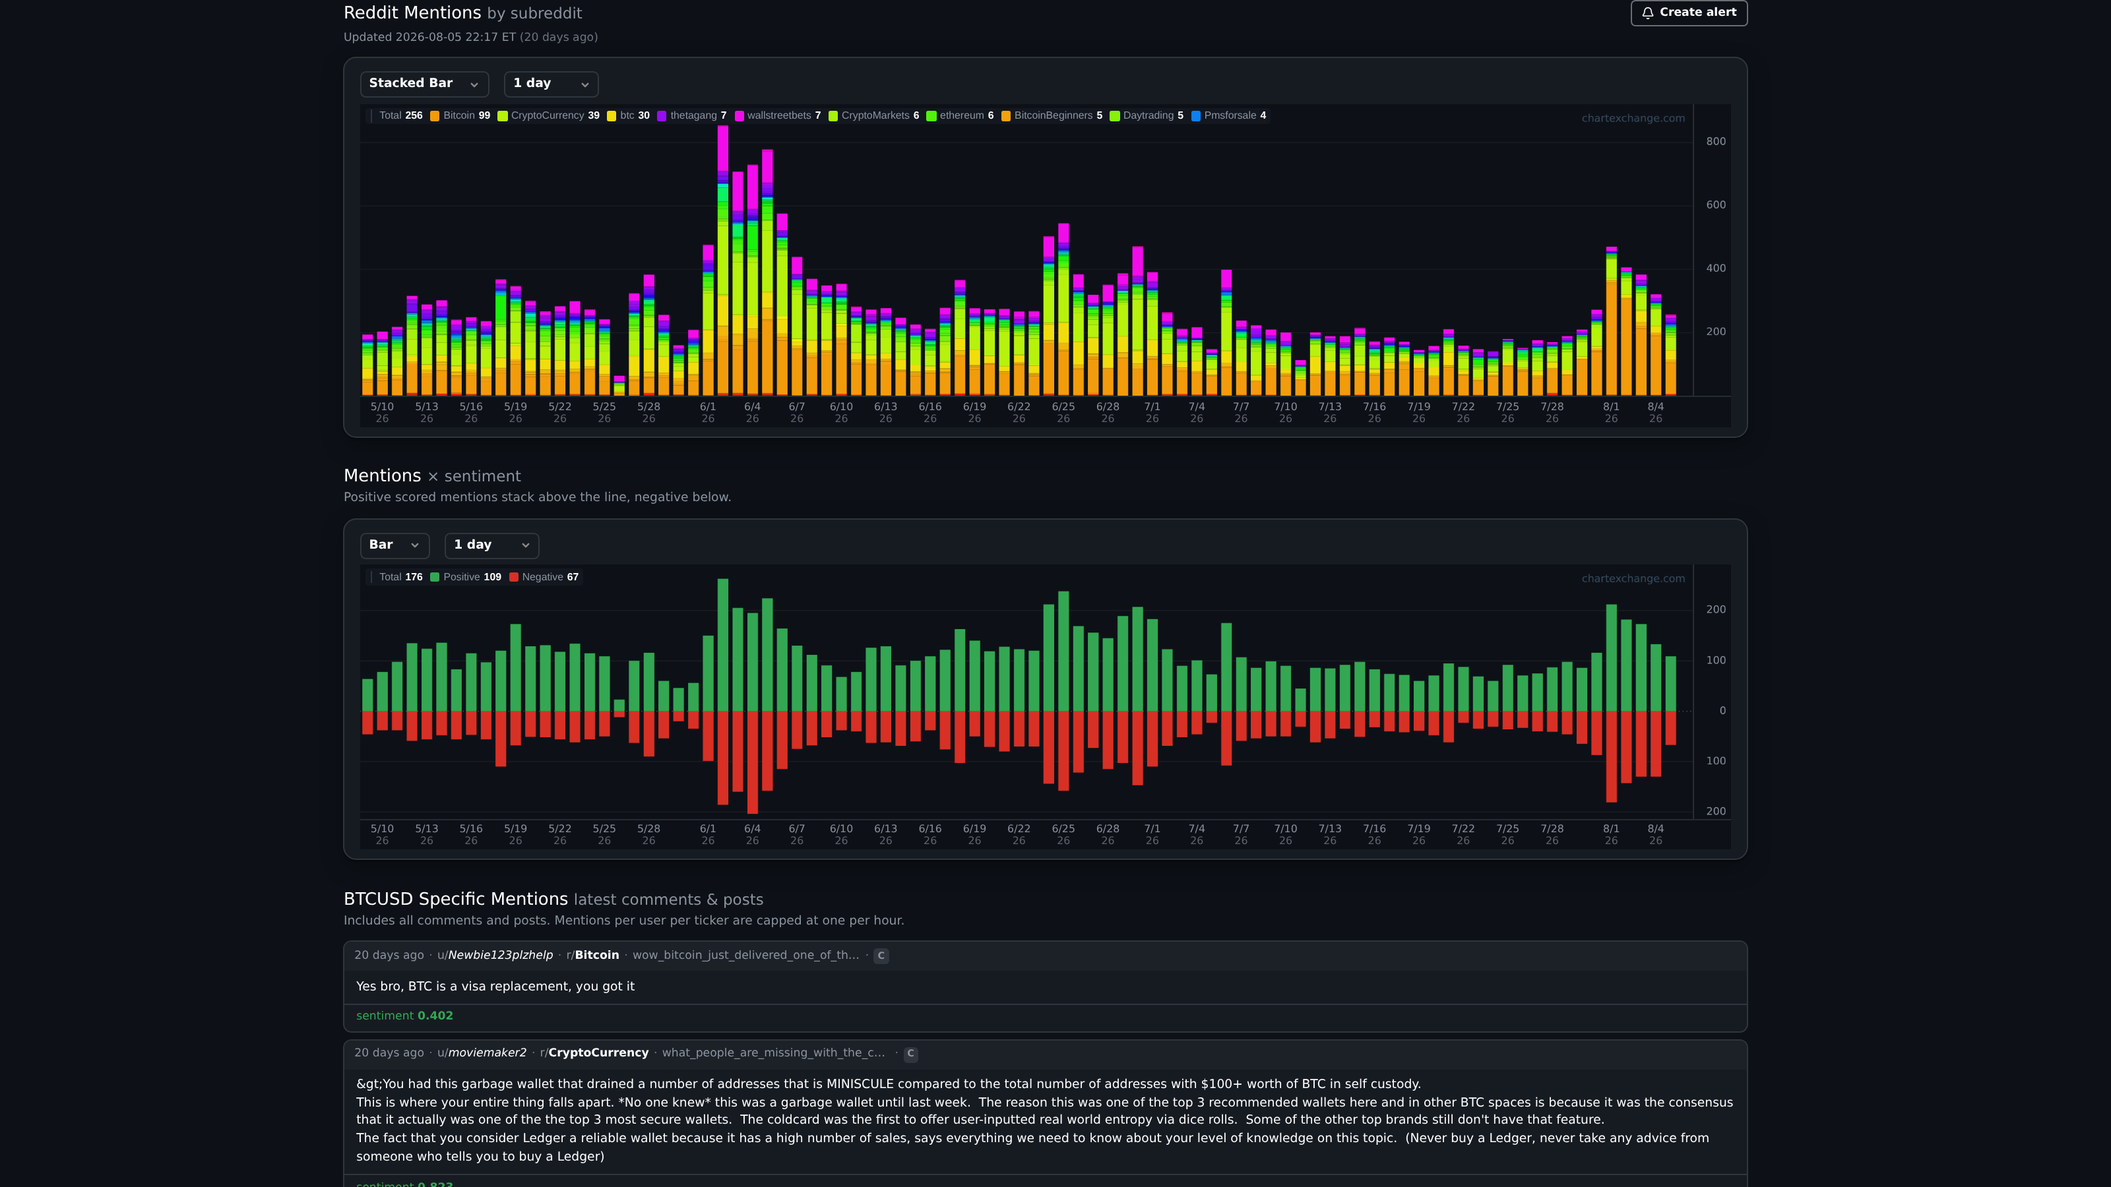Toggle the Daytrading legend entry
Viewport: 2111px width, 1187px height.
tap(1147, 115)
